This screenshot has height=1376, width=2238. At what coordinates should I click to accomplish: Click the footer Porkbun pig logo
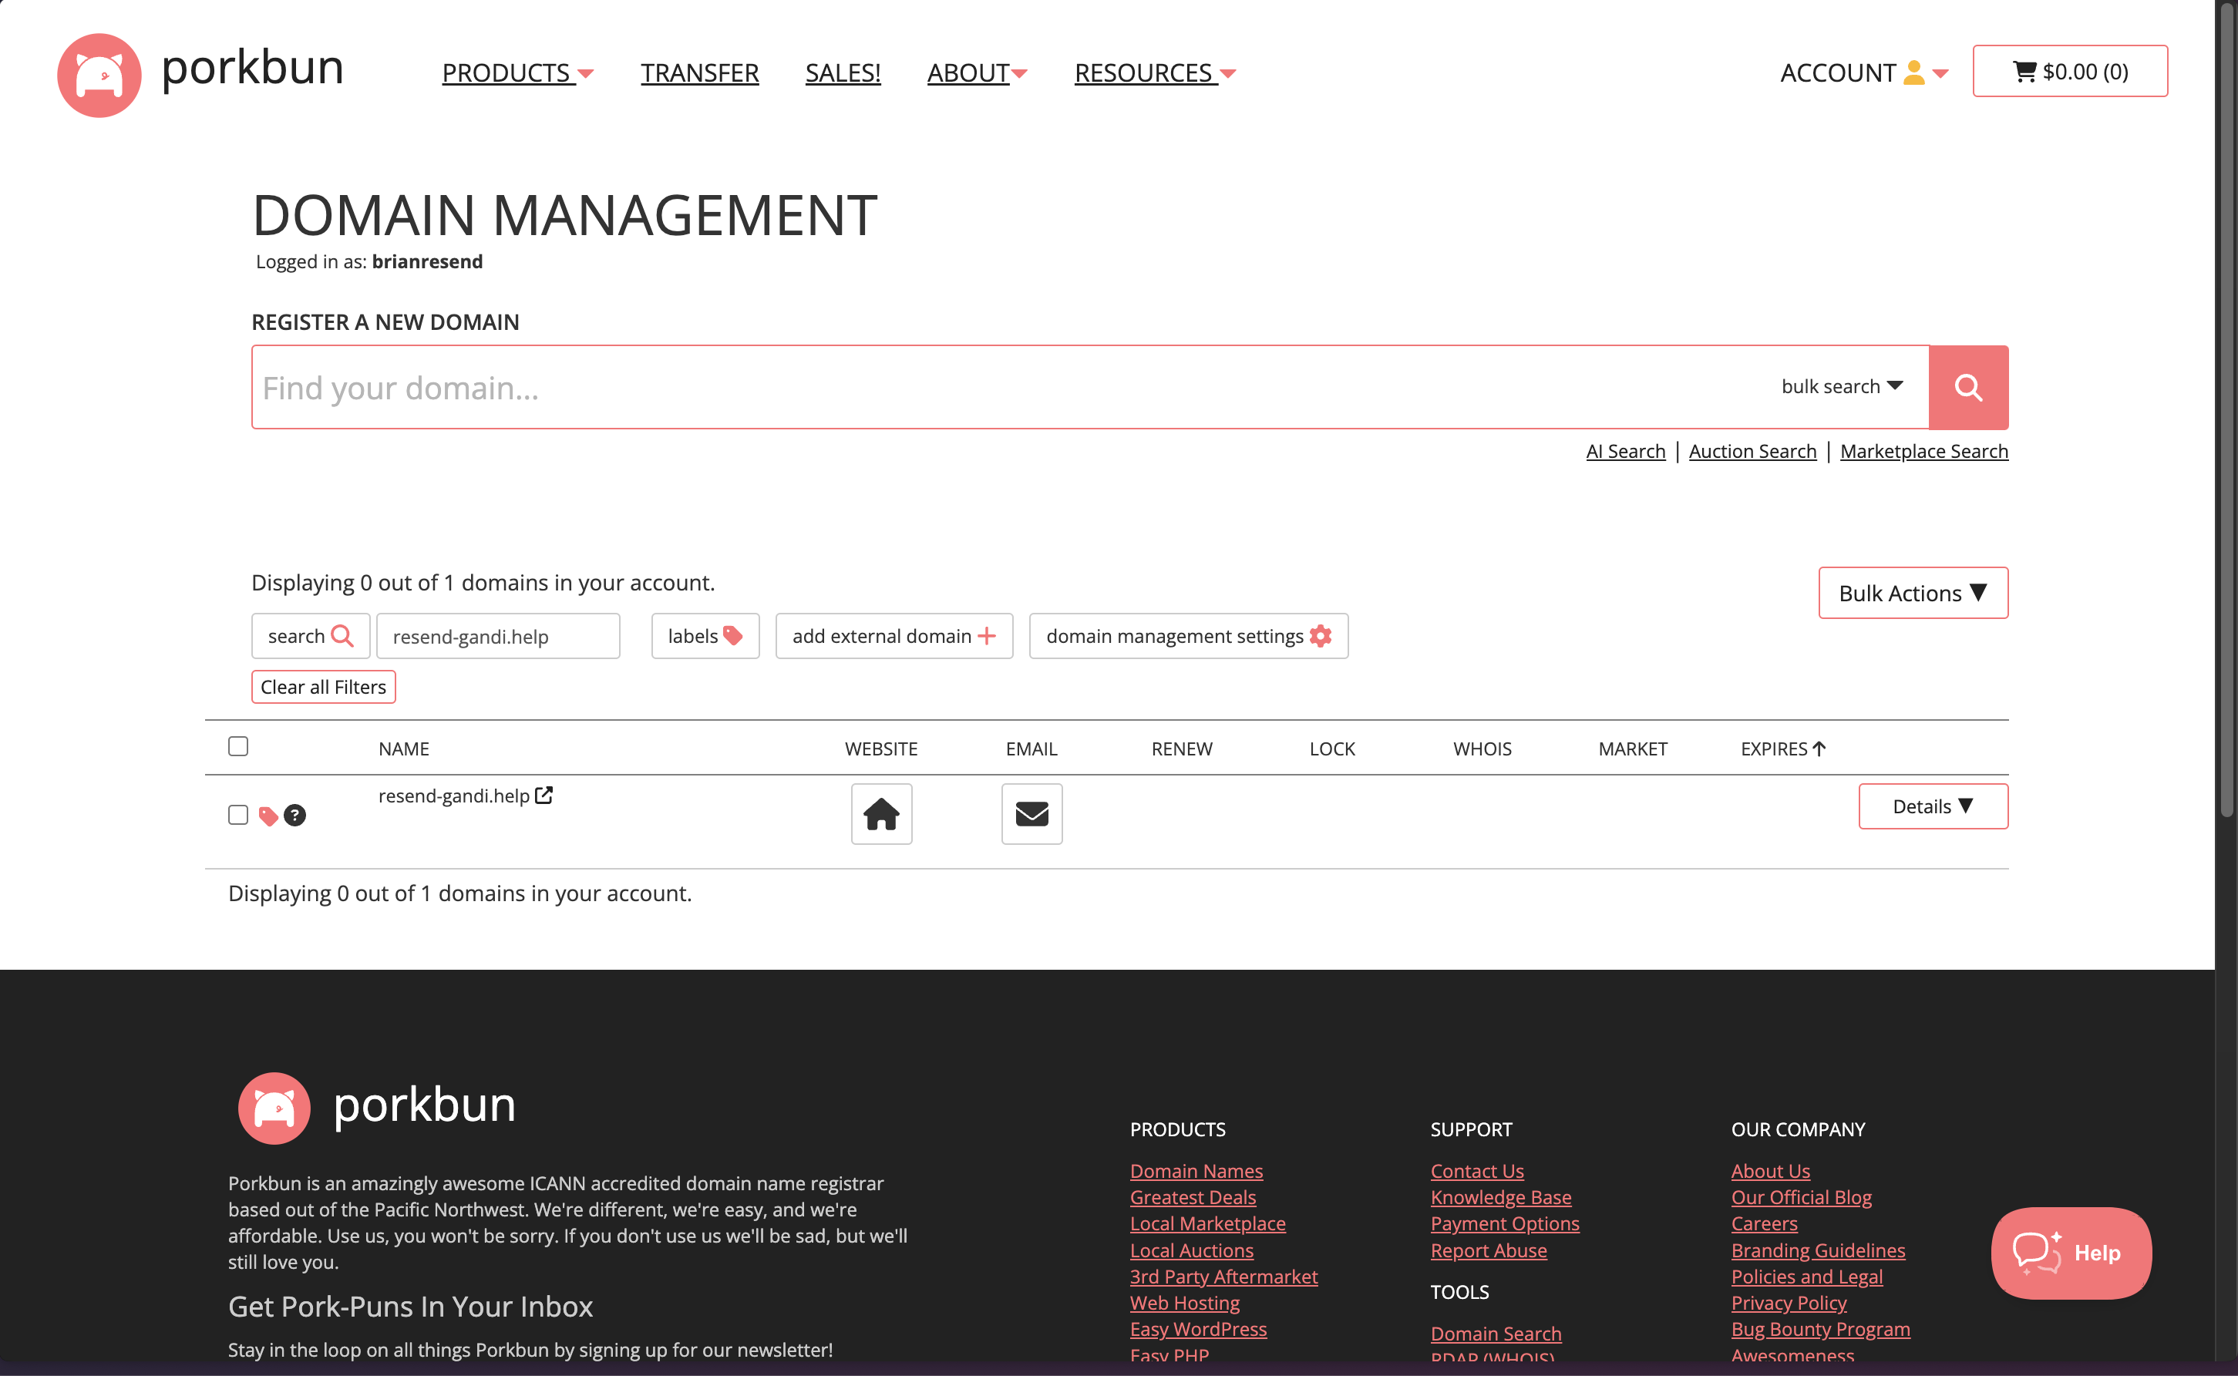[x=274, y=1108]
